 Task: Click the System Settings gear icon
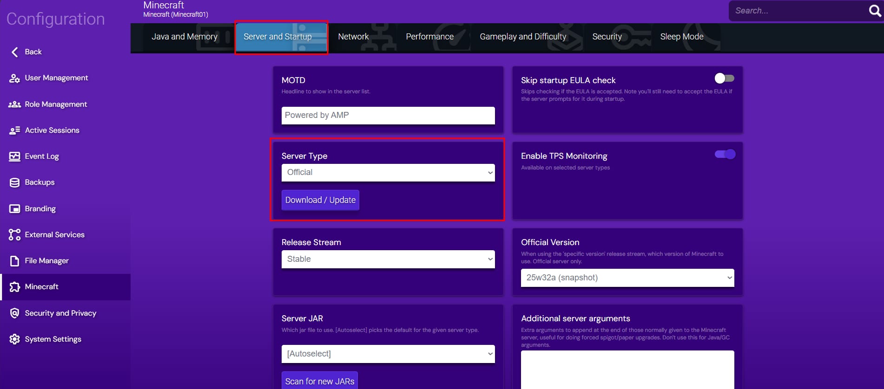14,339
